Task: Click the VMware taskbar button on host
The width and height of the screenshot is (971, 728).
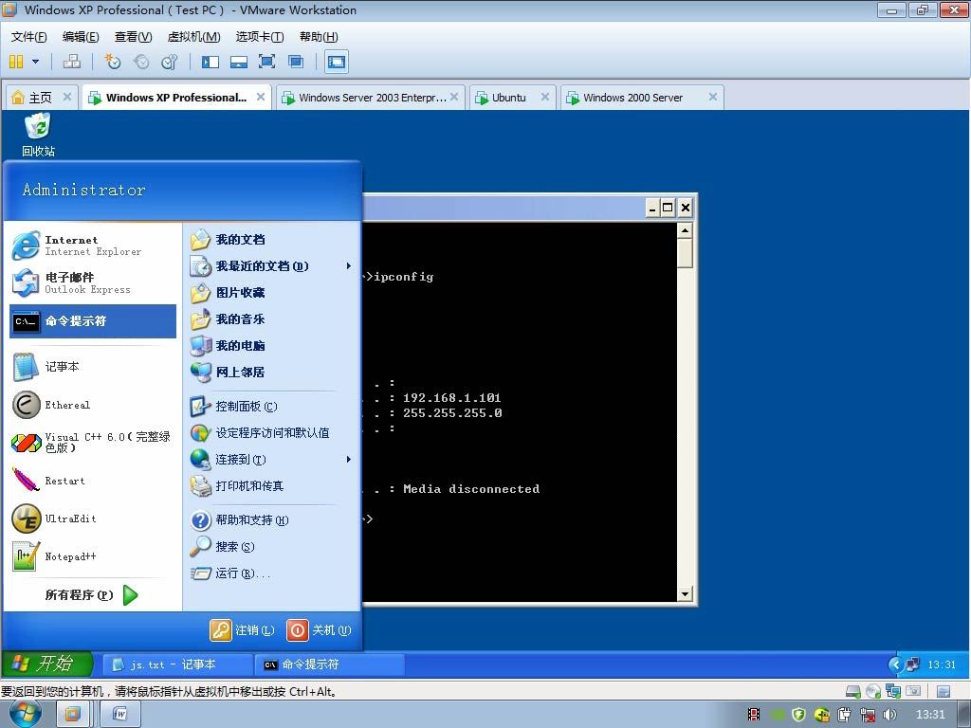Action: click(72, 715)
